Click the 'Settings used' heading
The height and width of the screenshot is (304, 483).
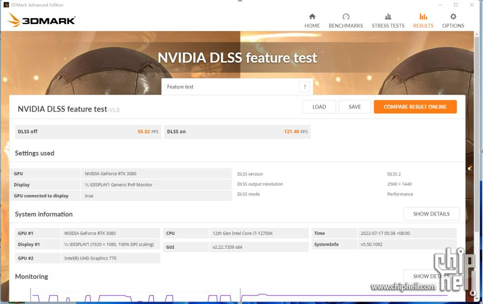34,153
